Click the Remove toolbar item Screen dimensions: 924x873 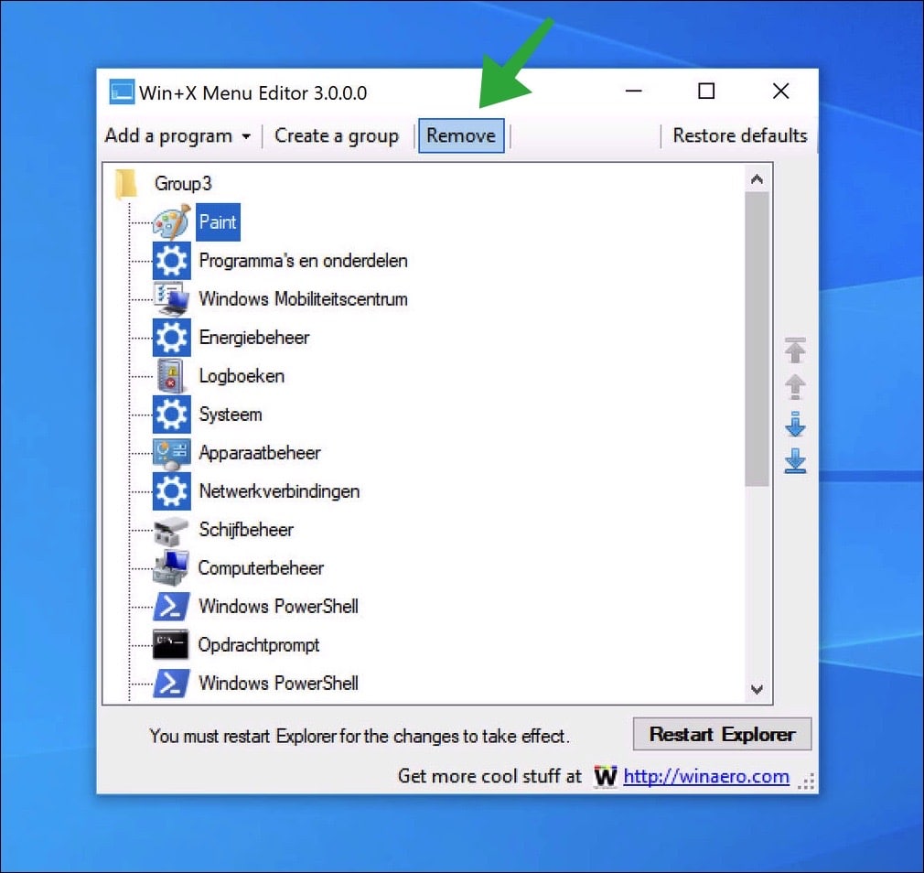pyautogui.click(x=461, y=135)
